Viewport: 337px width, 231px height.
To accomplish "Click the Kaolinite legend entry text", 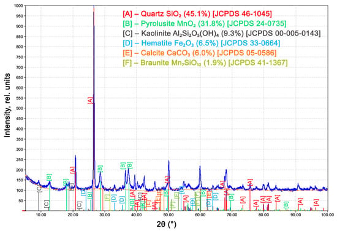I will [222, 34].
